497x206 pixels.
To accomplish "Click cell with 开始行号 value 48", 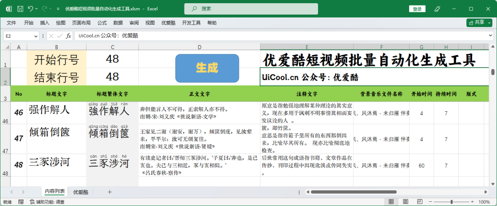I will click(x=113, y=59).
